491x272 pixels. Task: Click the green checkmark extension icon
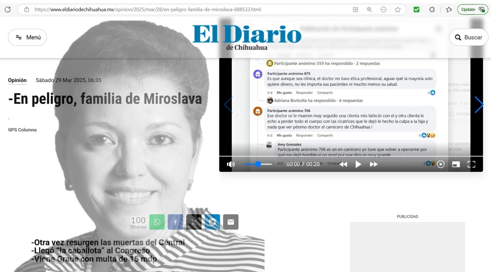tap(417, 9)
